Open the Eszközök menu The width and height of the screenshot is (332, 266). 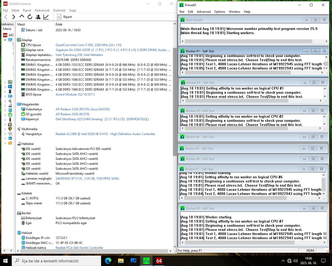tap(59, 10)
